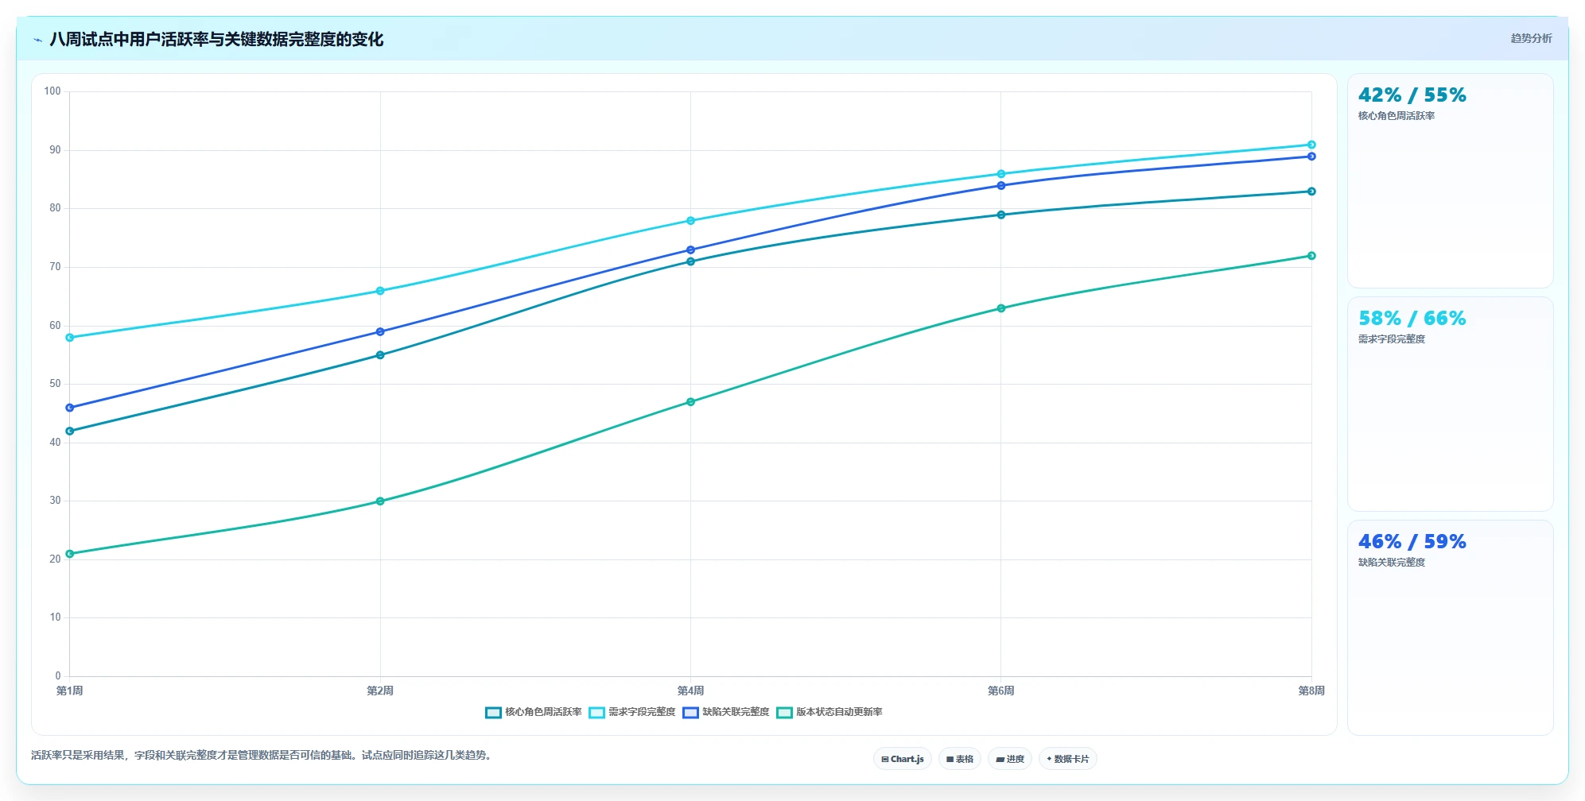Click 版本状态自动更新率 data point at 第6周 (63)
This screenshot has height=801, width=1585.
pyautogui.click(x=1001, y=308)
